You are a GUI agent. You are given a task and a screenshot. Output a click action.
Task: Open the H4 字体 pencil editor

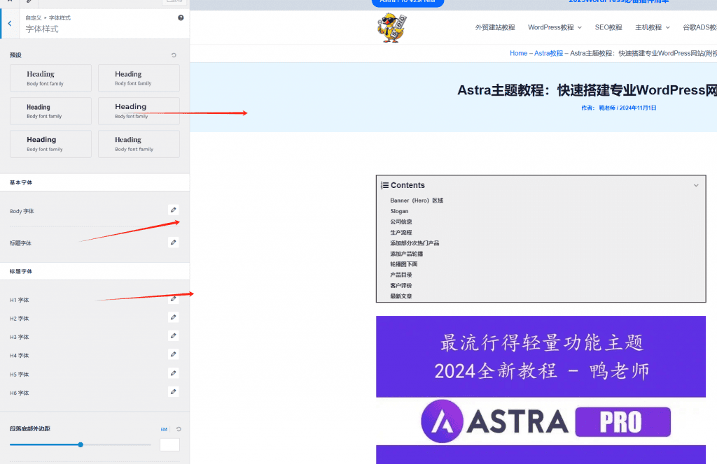[x=174, y=354]
